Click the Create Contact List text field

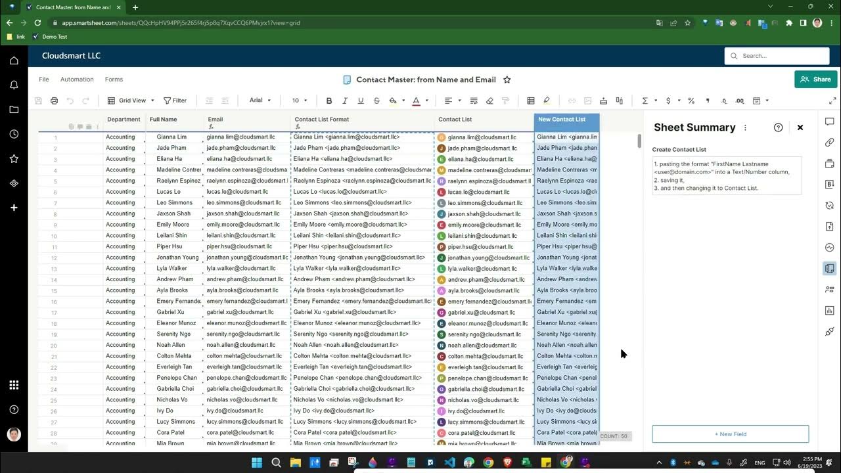727,175
